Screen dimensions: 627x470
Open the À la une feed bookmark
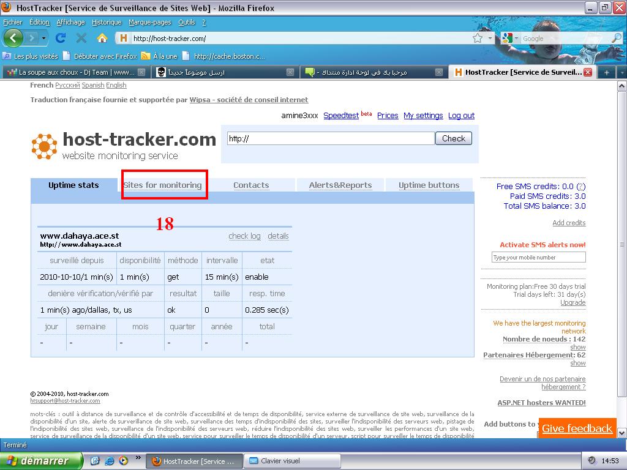(159, 56)
